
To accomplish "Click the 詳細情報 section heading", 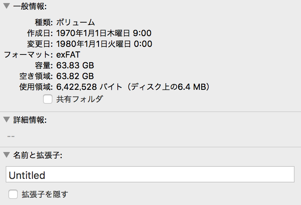I will [x=30, y=120].
